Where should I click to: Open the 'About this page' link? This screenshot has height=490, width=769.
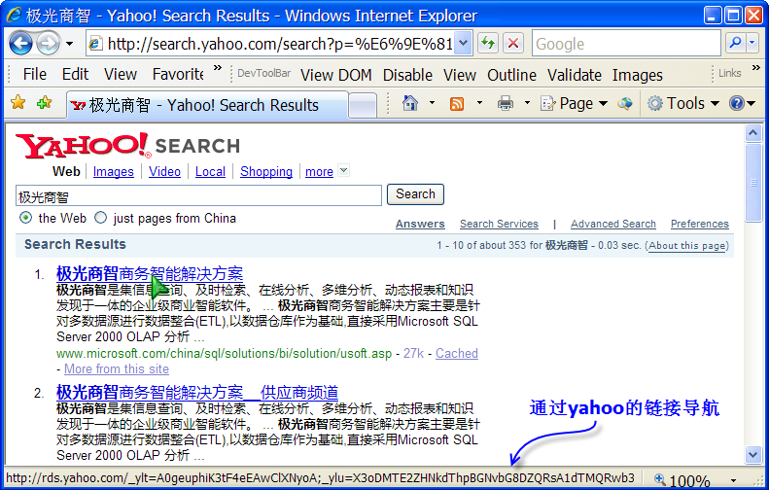[x=686, y=246]
